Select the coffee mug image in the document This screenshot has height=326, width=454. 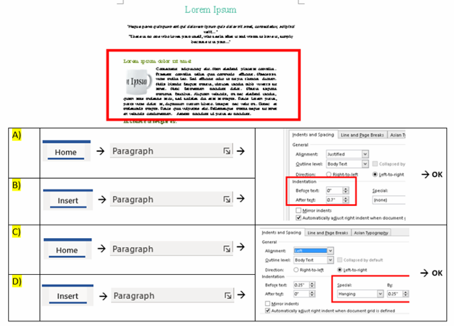point(136,81)
